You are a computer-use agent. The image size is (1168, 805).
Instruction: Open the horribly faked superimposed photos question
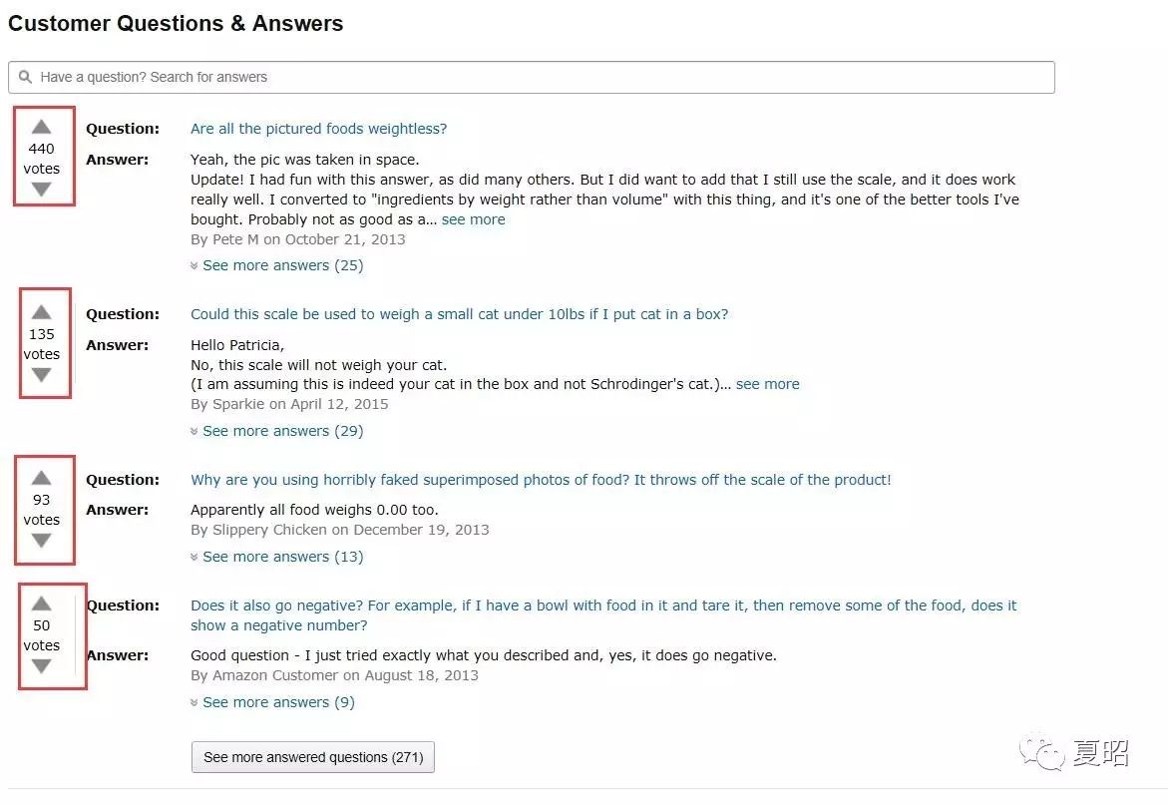(541, 480)
